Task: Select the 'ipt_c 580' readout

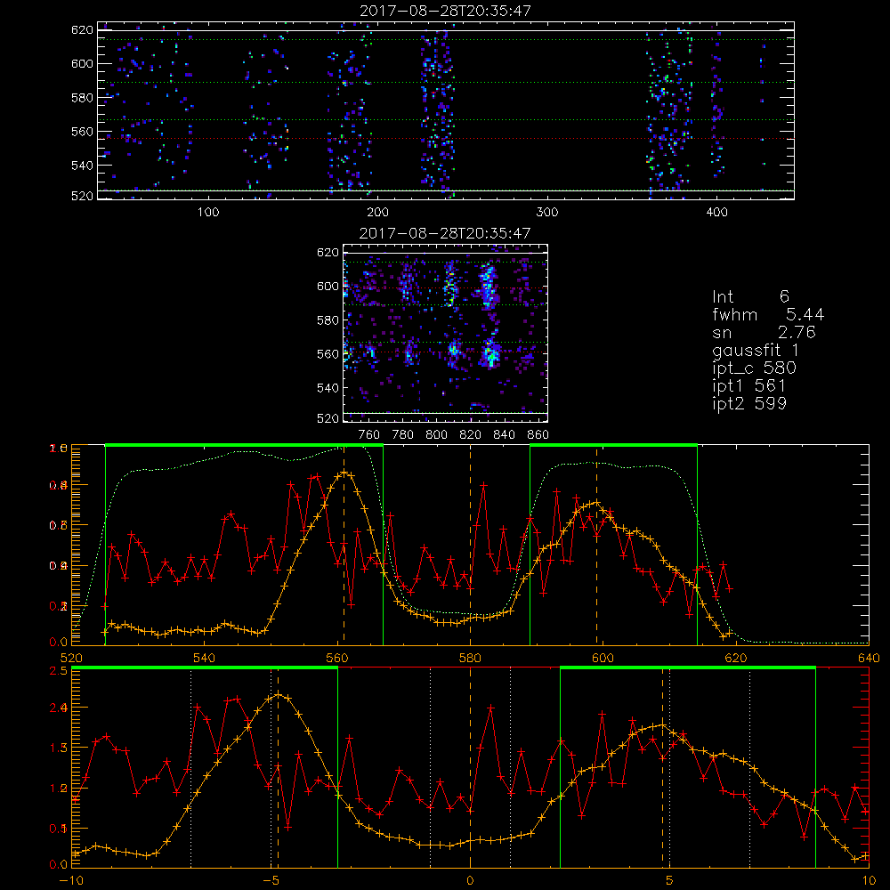Action: pyautogui.click(x=755, y=368)
